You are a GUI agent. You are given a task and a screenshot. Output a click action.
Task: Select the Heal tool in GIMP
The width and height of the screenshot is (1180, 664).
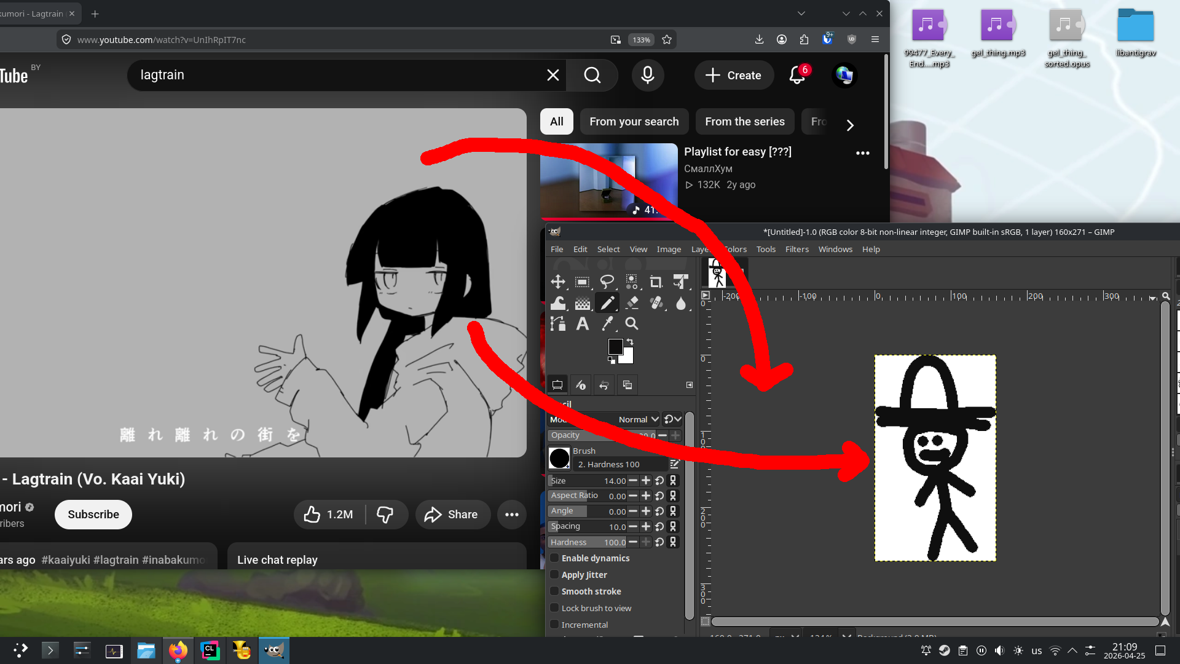pos(656,303)
